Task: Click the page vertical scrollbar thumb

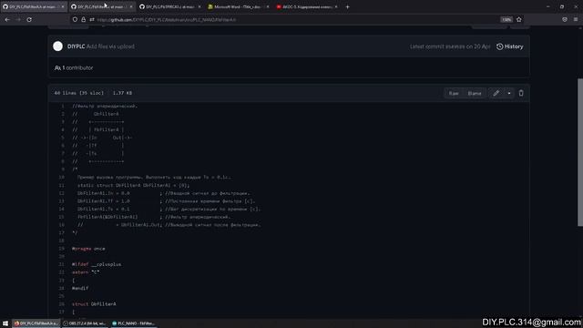Action: [580, 152]
